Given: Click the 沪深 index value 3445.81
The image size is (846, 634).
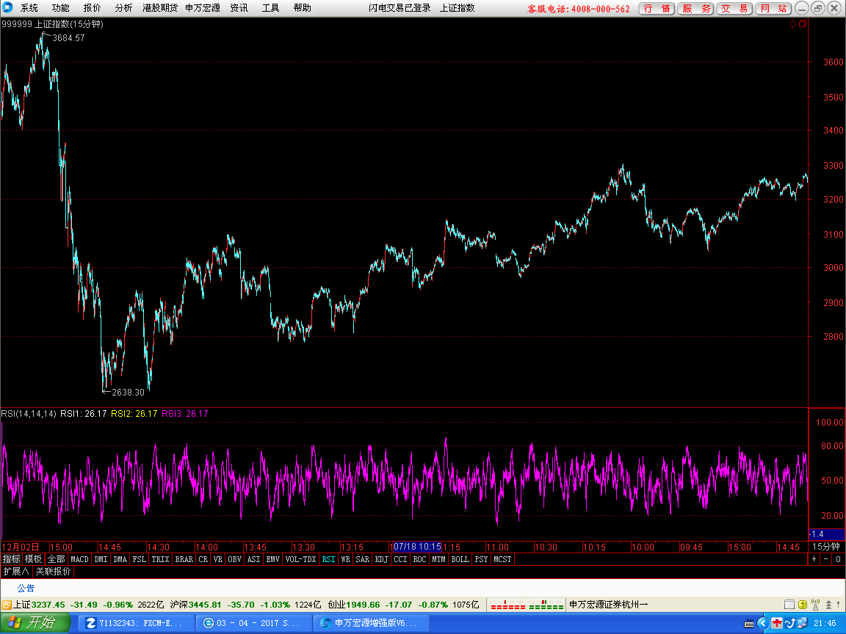Looking at the screenshot, I should (x=205, y=605).
